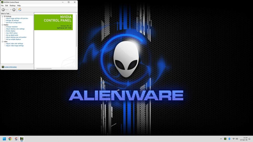This screenshot has height=142, width=253.
Task: Click the NVIDIA Control Panel taskbar icon
Action: [22, 139]
